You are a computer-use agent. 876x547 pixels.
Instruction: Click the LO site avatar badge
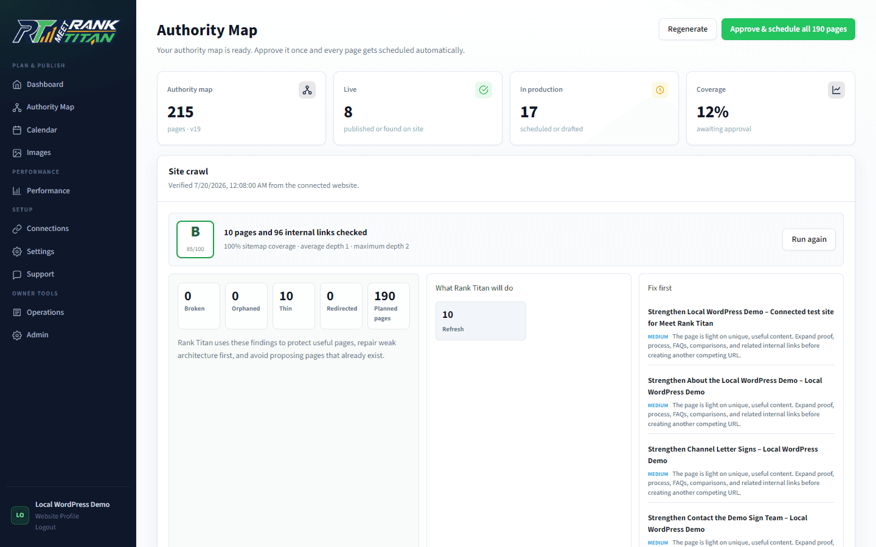[x=20, y=515]
